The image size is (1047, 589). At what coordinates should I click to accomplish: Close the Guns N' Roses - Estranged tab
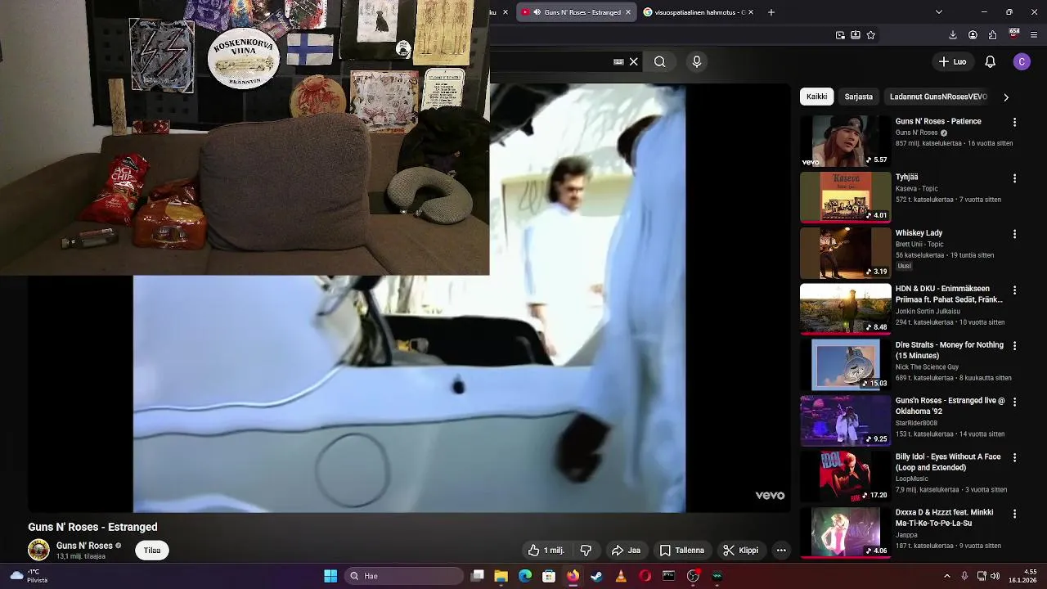pos(628,12)
